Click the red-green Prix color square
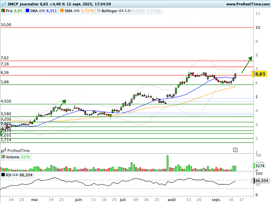Viewport: 271px width, 203px height. point(3,11)
